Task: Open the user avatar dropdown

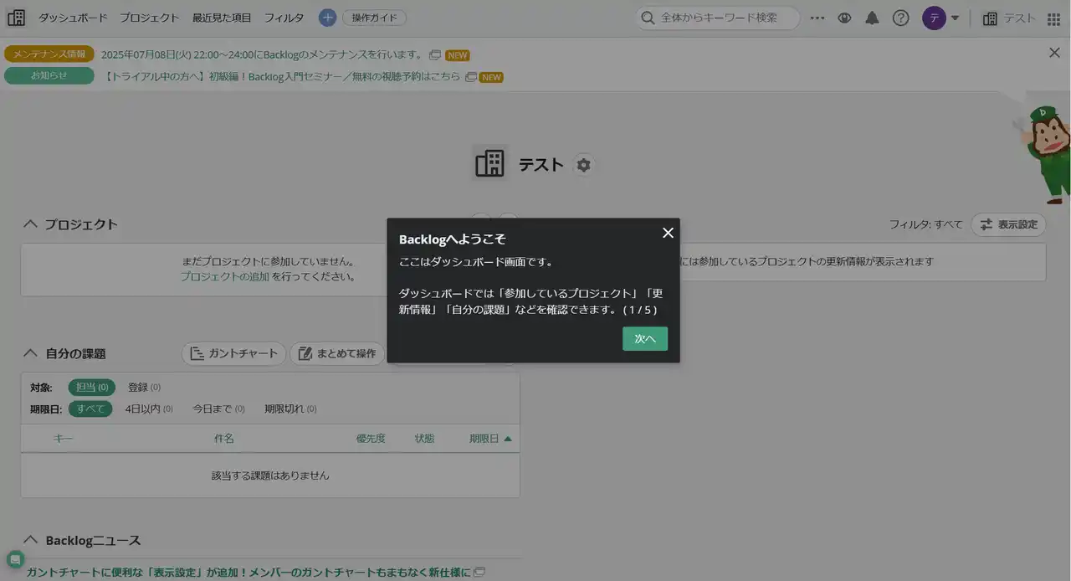Action: pos(940,18)
